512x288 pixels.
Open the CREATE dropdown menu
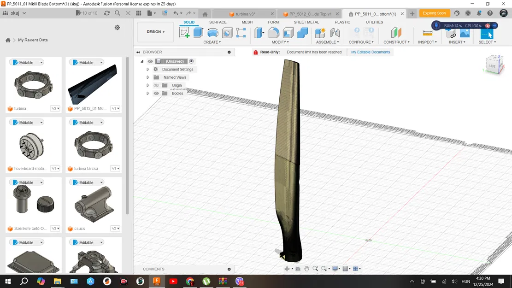click(212, 42)
